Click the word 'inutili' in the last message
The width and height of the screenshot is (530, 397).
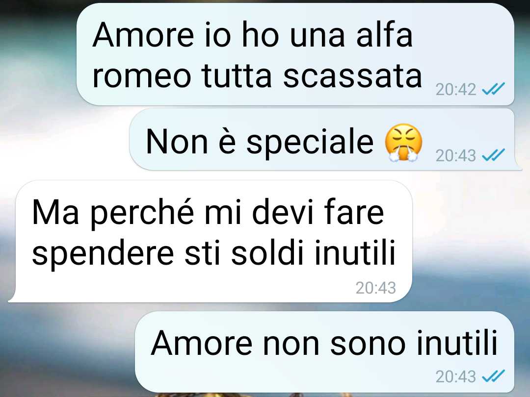tap(457, 343)
